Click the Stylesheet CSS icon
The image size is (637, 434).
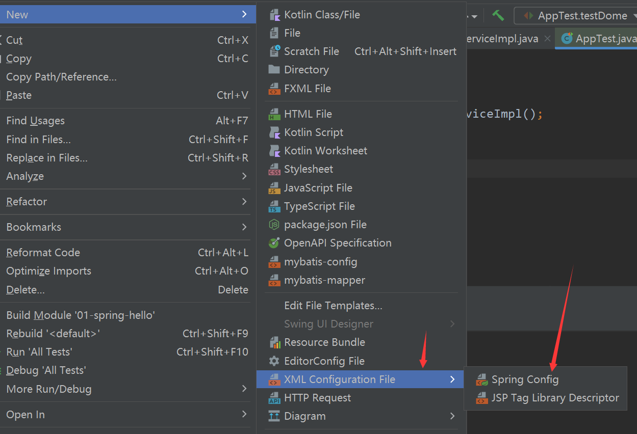coord(274,169)
